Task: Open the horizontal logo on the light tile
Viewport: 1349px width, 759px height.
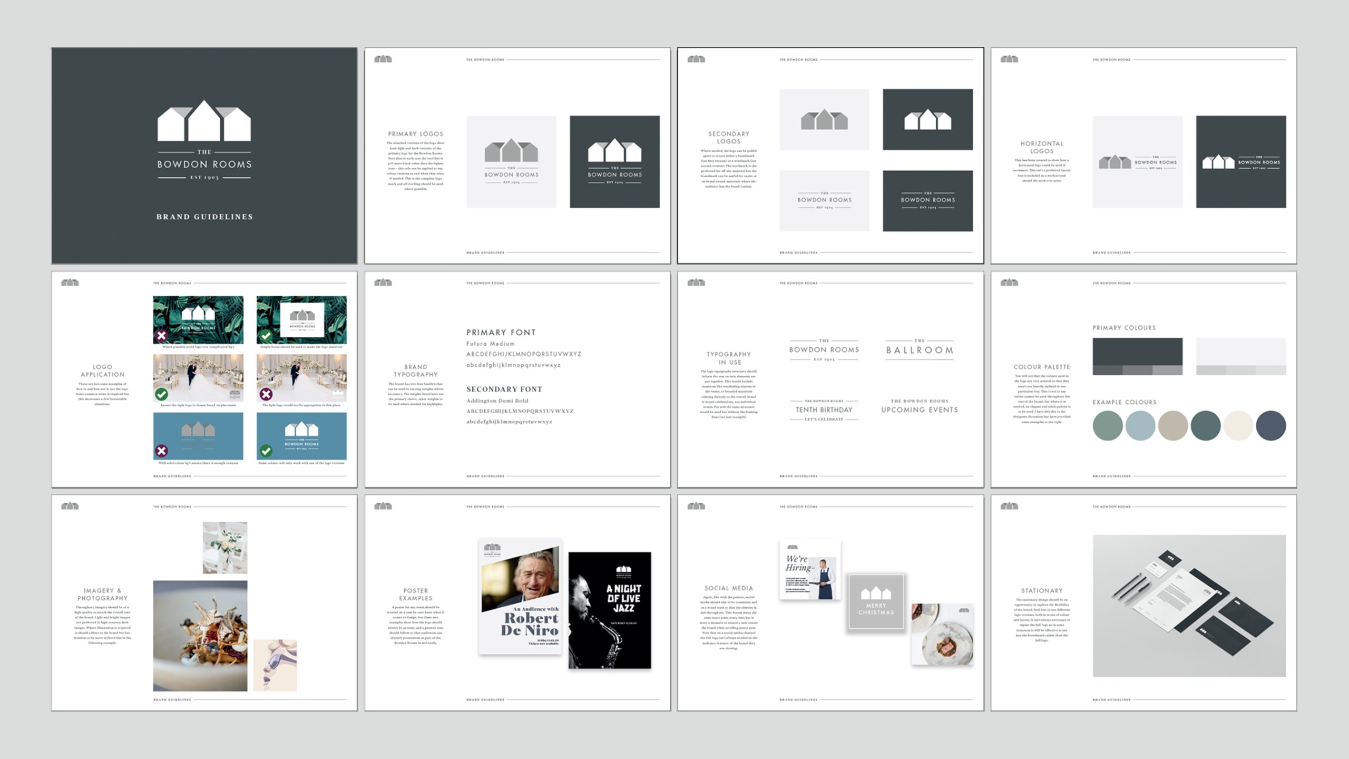Action: pyautogui.click(x=1137, y=162)
